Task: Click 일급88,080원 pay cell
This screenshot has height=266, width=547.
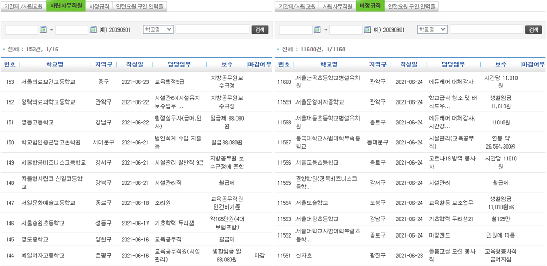Action: (227, 142)
